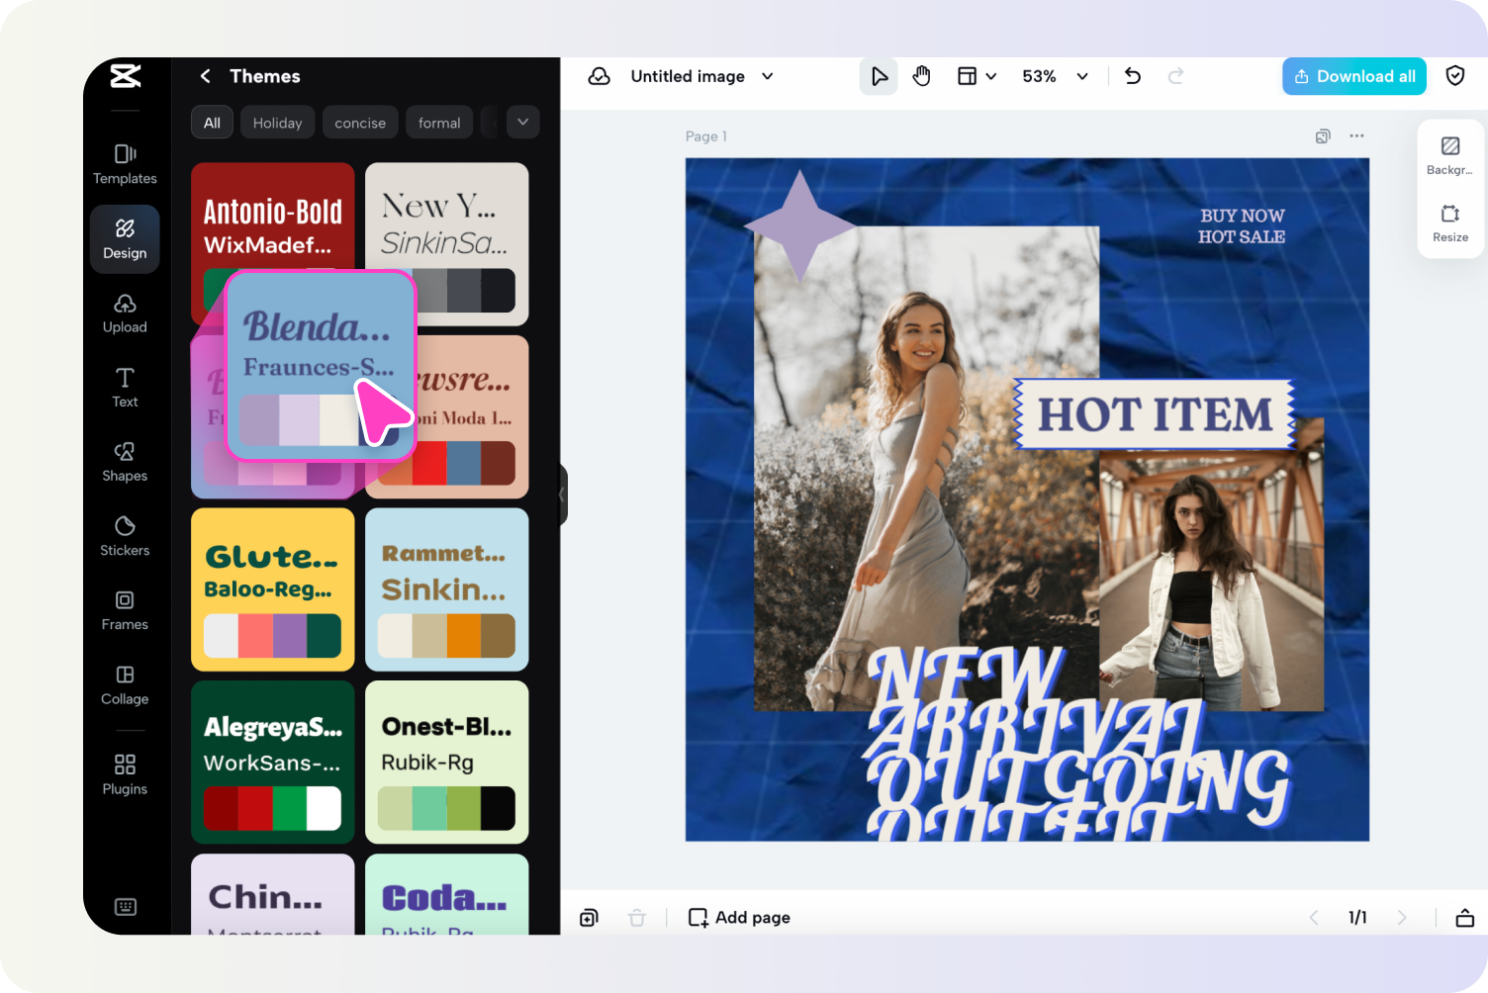
Task: Toggle the formal theme filter
Action: tap(439, 122)
